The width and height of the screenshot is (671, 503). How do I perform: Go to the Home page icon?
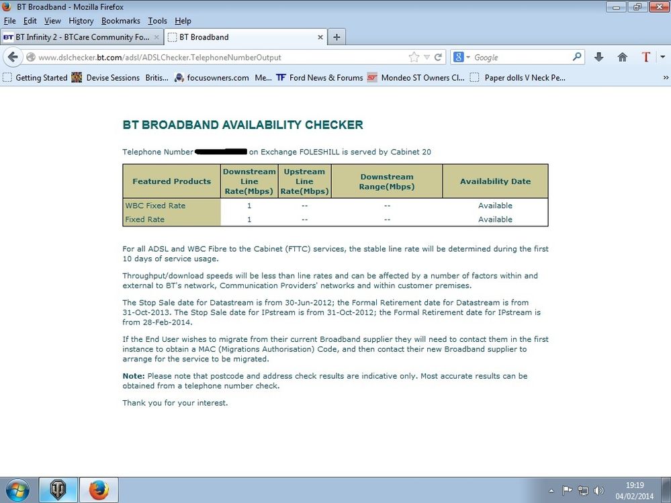point(622,57)
